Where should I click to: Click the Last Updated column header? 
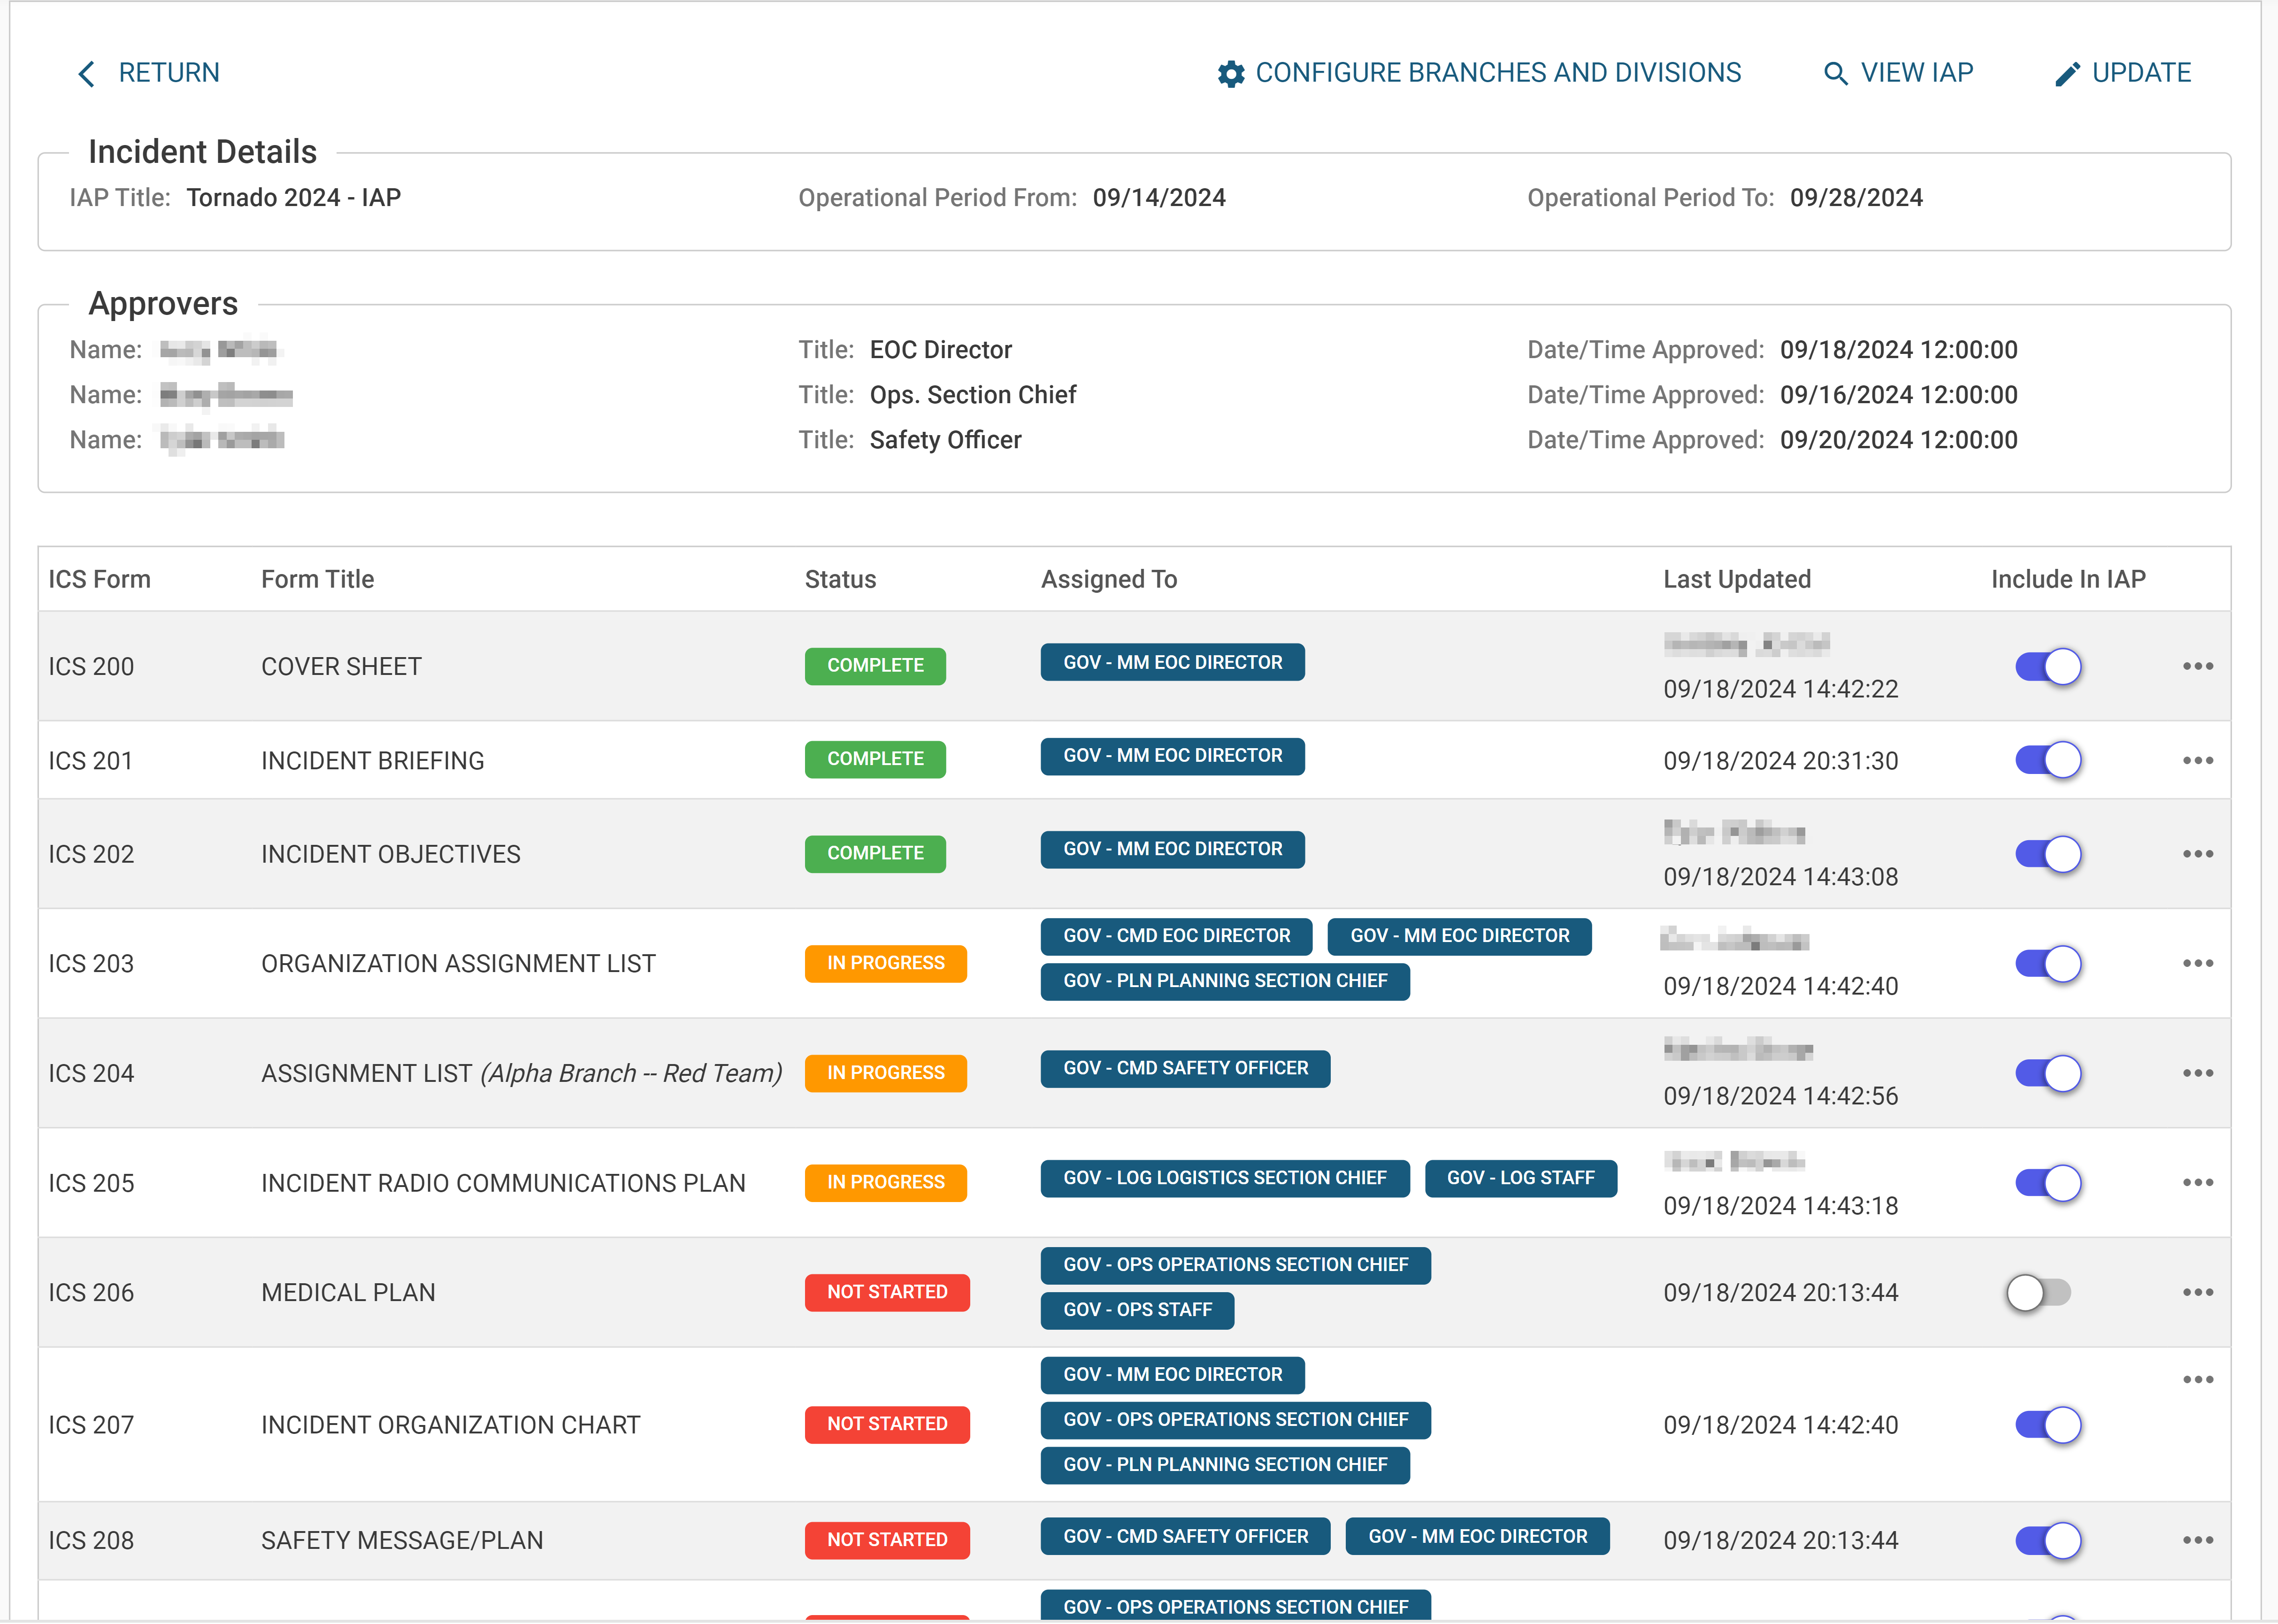1736,579
